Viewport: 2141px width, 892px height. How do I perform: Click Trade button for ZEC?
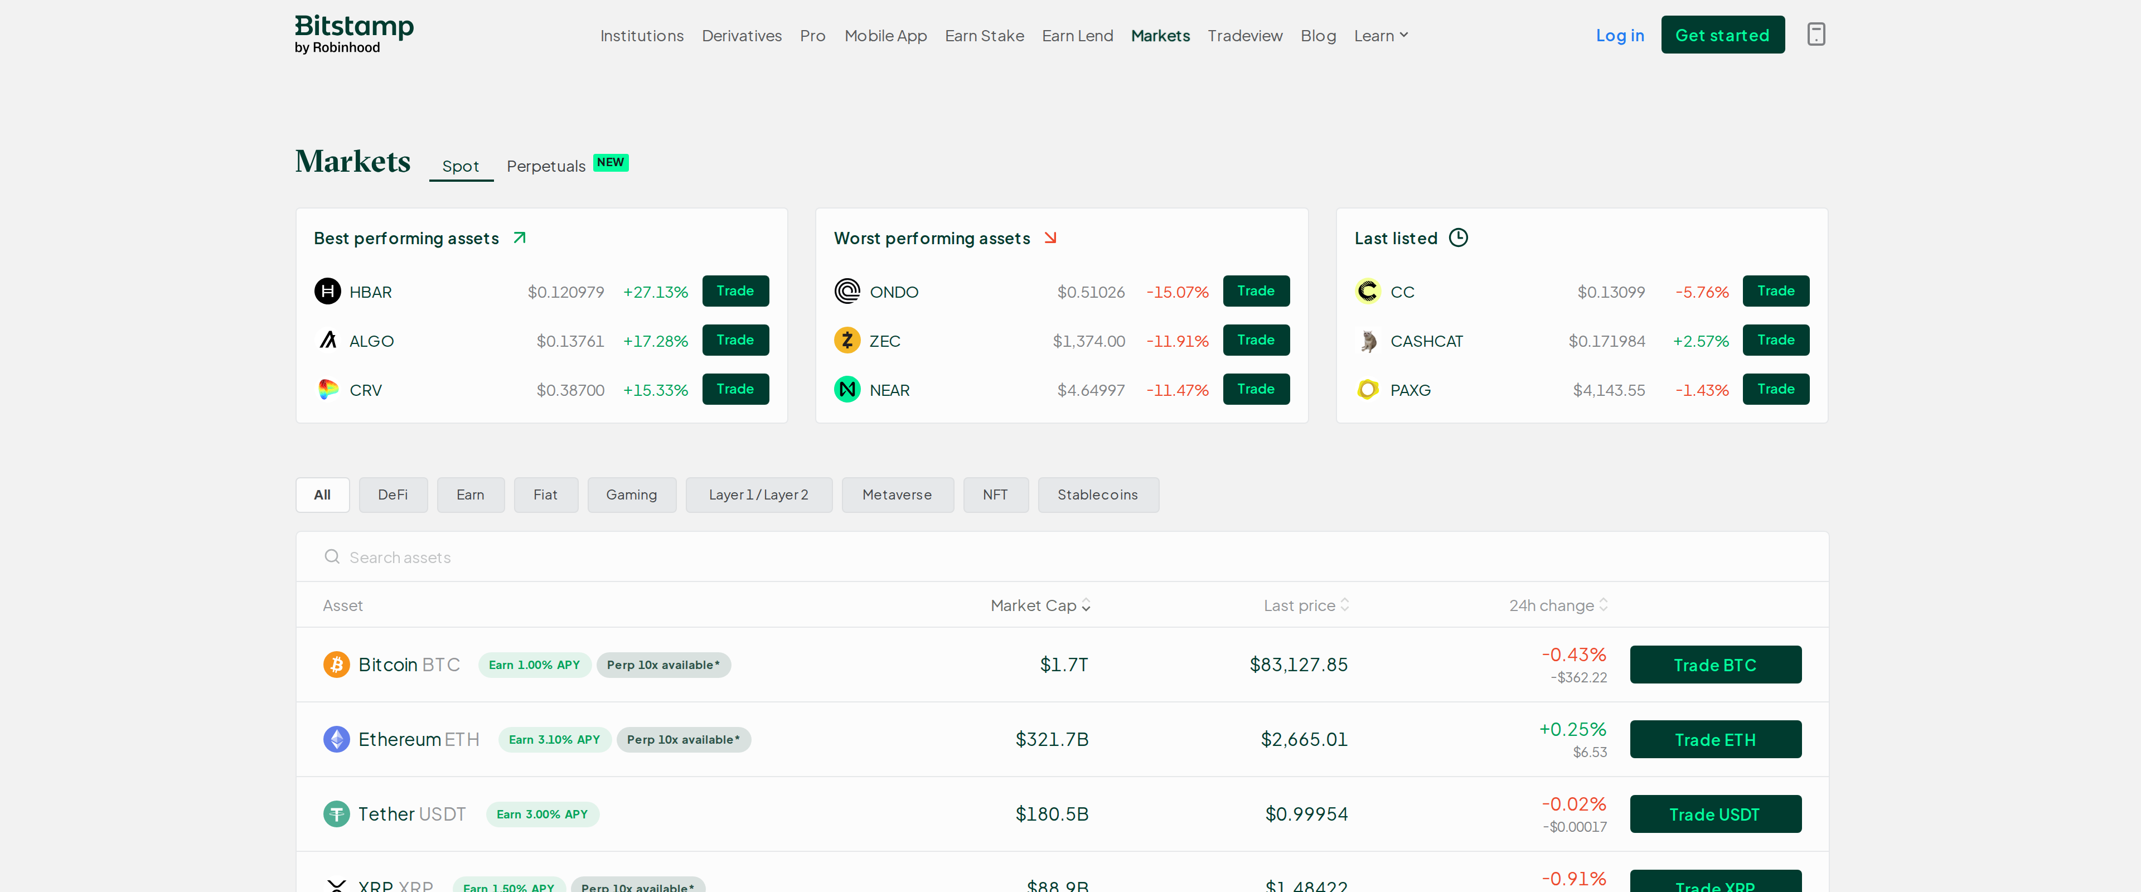pos(1256,340)
